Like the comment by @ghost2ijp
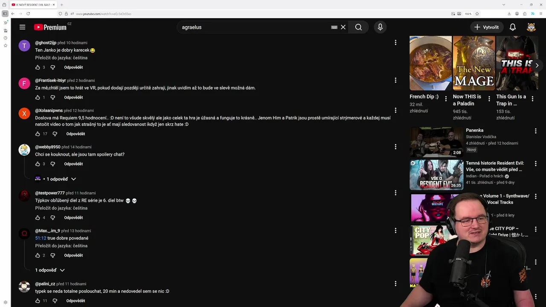Image resolution: width=546 pixels, height=307 pixels. [x=38, y=67]
